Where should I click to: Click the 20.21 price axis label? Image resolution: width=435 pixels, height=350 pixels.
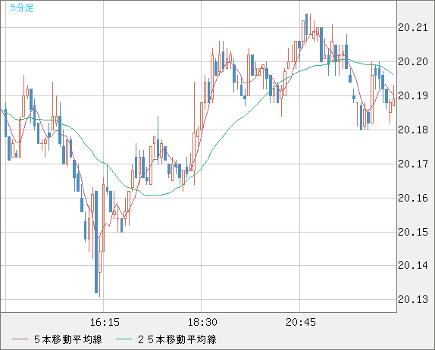[413, 28]
